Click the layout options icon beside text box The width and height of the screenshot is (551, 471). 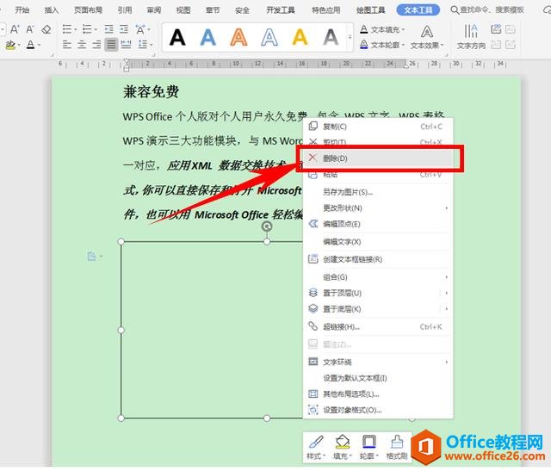coord(94,257)
